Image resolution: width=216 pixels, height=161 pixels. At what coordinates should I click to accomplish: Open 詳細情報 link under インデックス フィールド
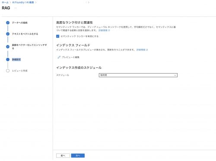[x=141, y=50]
